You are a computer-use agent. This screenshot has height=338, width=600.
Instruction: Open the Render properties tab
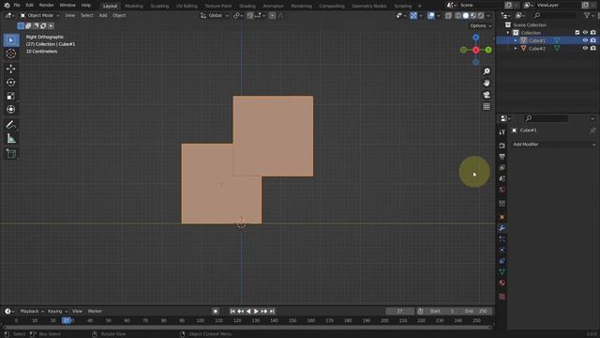502,146
